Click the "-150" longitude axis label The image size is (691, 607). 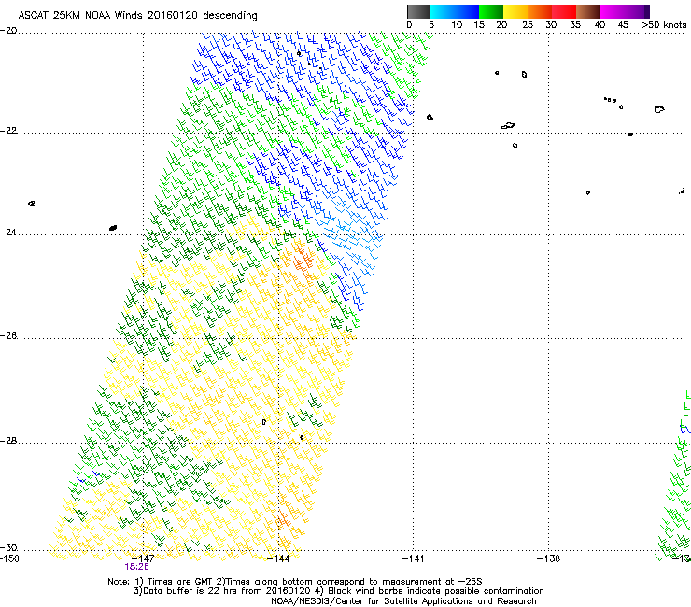point(9,558)
